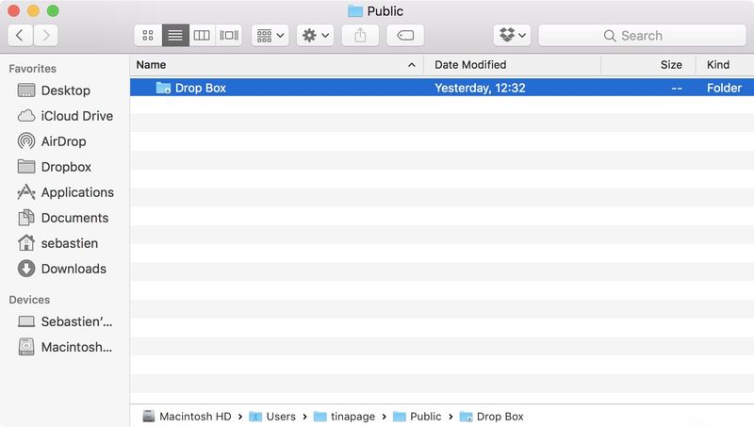Open the Action gear menu
Image resolution: width=754 pixels, height=427 pixels.
316,36
